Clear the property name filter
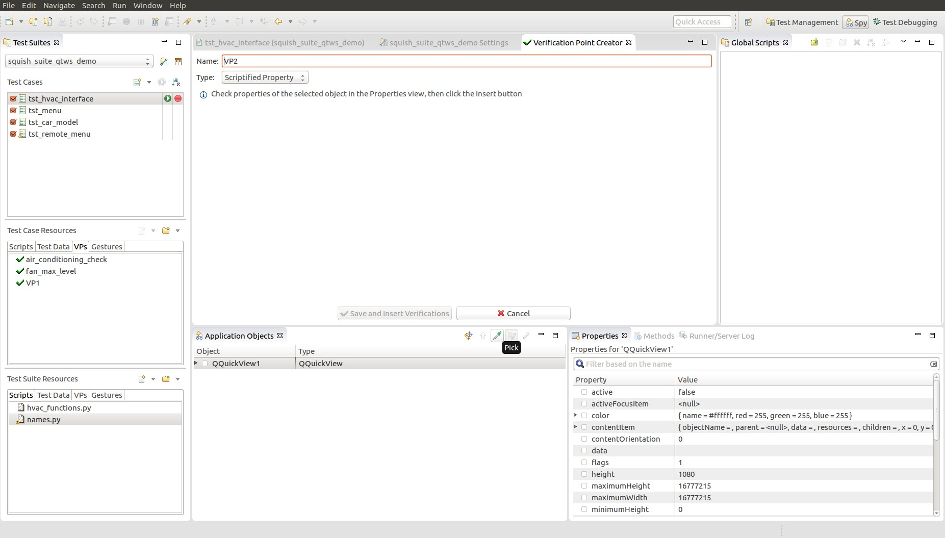The width and height of the screenshot is (945, 538). pyautogui.click(x=933, y=364)
